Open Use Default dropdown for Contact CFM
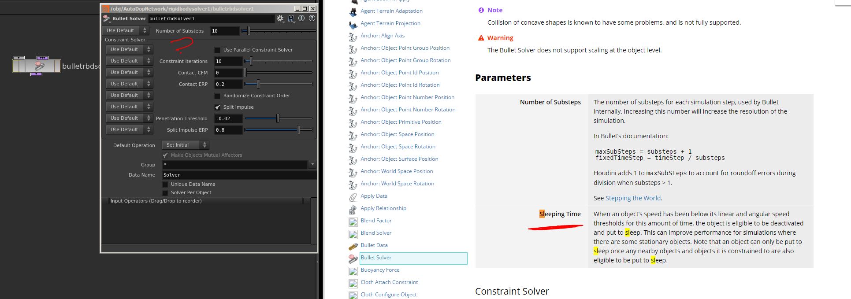Viewport: 851px width, 299px height. coord(130,72)
